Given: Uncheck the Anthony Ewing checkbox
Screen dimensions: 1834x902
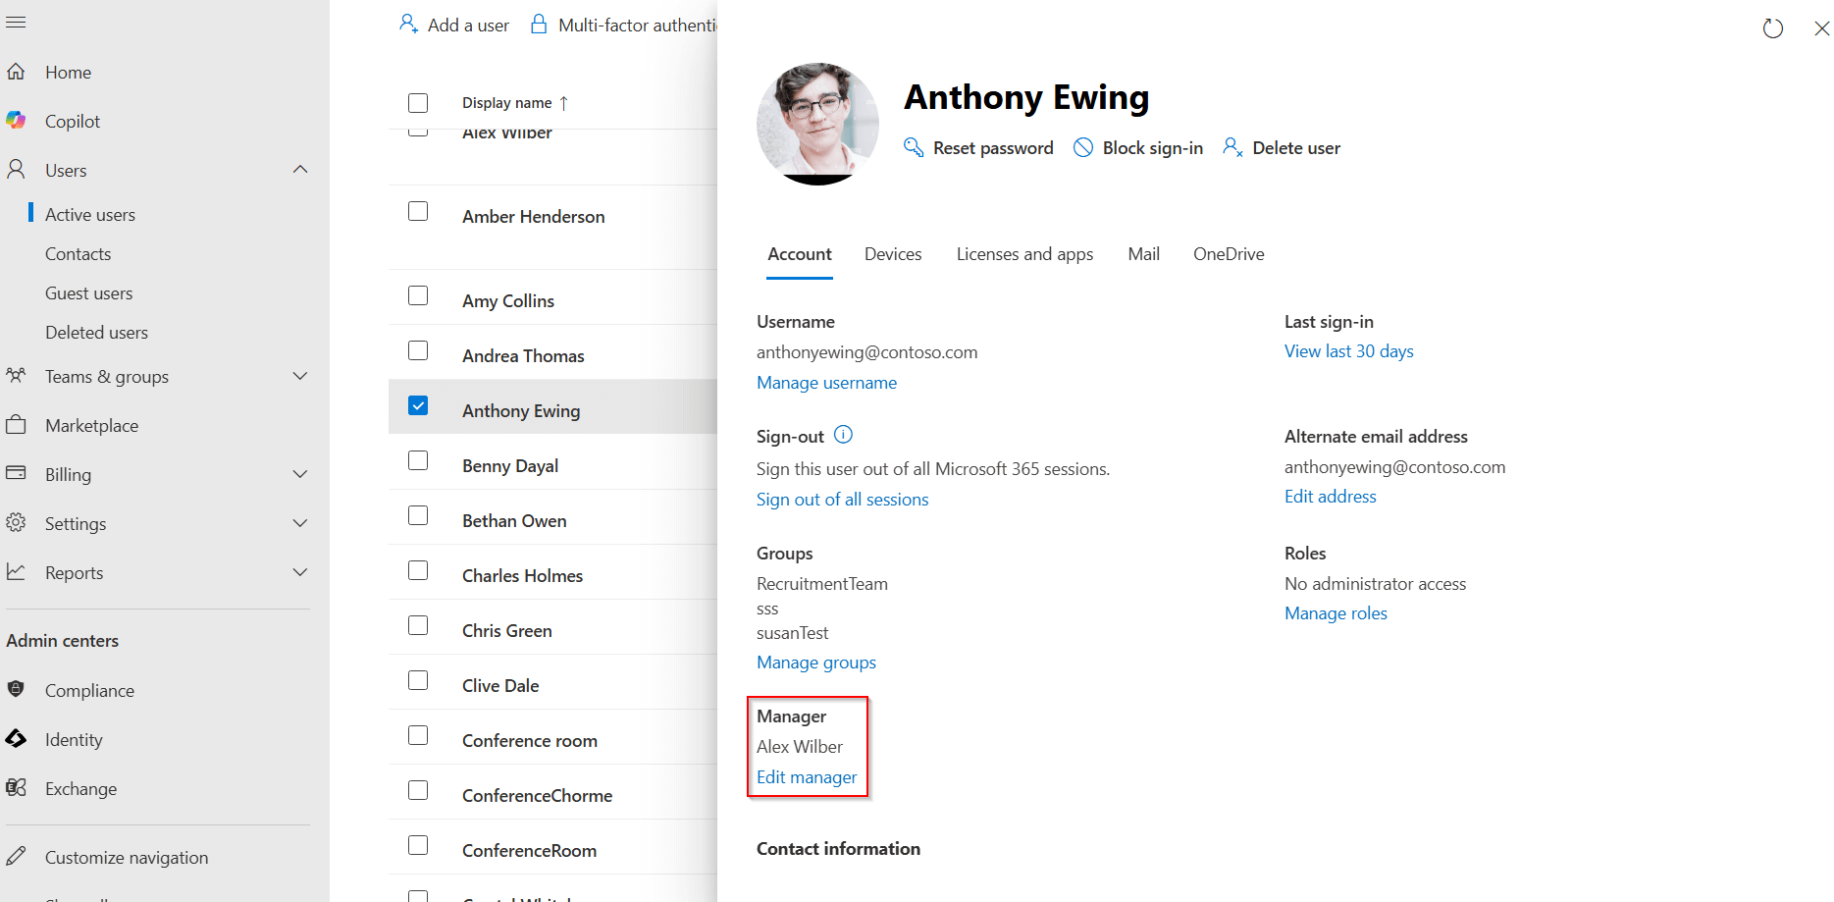Looking at the screenshot, I should point(418,405).
